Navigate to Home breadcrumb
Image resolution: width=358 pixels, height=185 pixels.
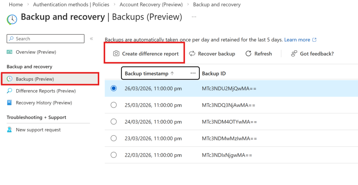tap(16, 5)
